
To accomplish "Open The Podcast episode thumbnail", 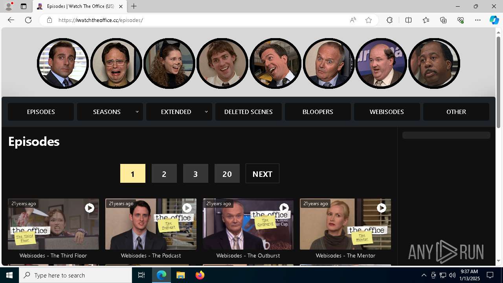I will [151, 224].
